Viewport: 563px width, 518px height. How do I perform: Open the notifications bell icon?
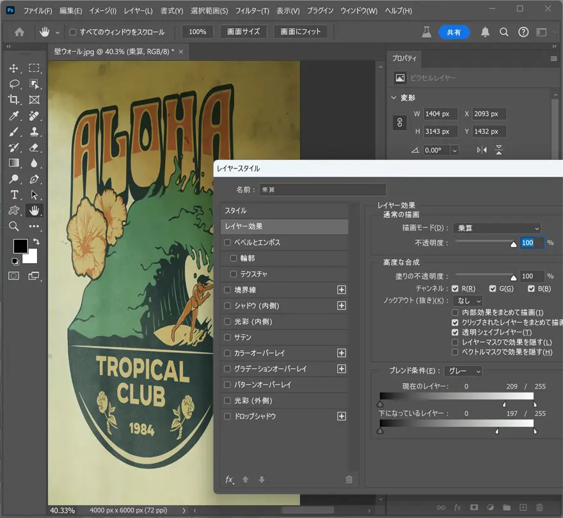click(486, 32)
